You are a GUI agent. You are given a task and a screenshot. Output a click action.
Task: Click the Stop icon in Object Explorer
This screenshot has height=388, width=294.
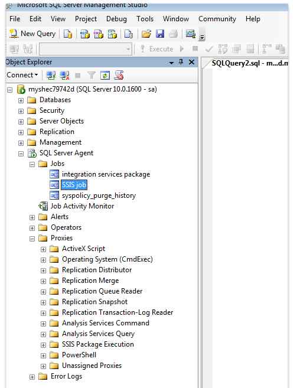pyautogui.click(x=78, y=75)
